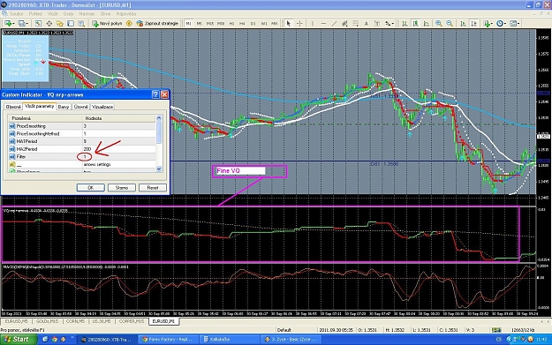Open the Nápověda menu
The image size is (552, 345).
(x=126, y=14)
